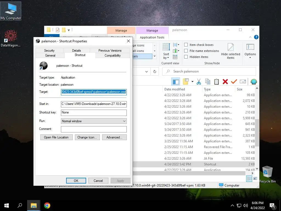This screenshot has height=211, width=281.
Task: Click the Target path field
Action: coord(94,92)
